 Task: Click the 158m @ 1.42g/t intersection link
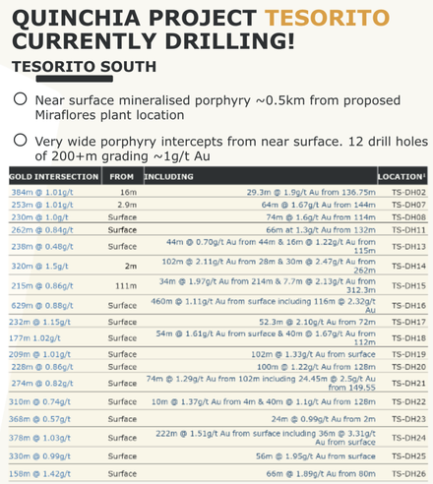click(x=39, y=474)
